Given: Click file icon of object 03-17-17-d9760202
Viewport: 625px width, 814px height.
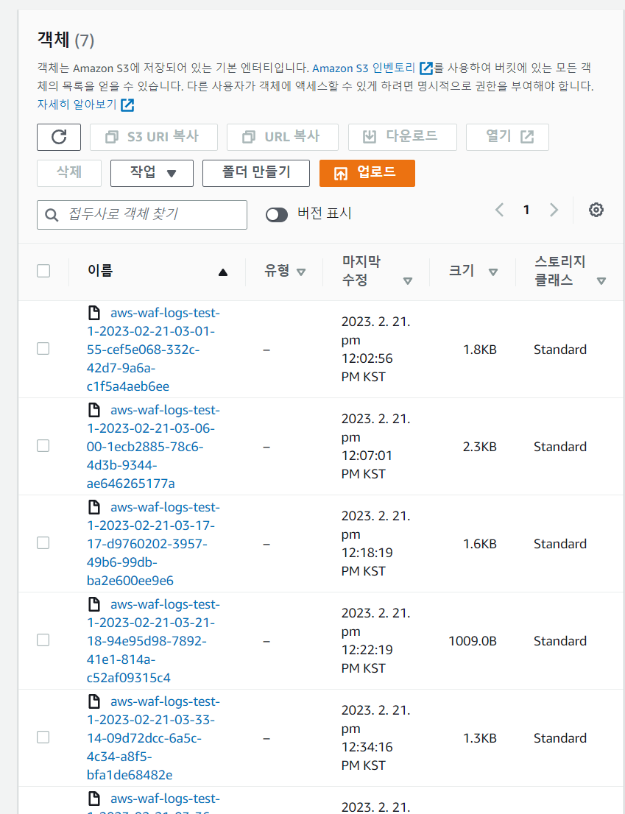Looking at the screenshot, I should click(94, 507).
